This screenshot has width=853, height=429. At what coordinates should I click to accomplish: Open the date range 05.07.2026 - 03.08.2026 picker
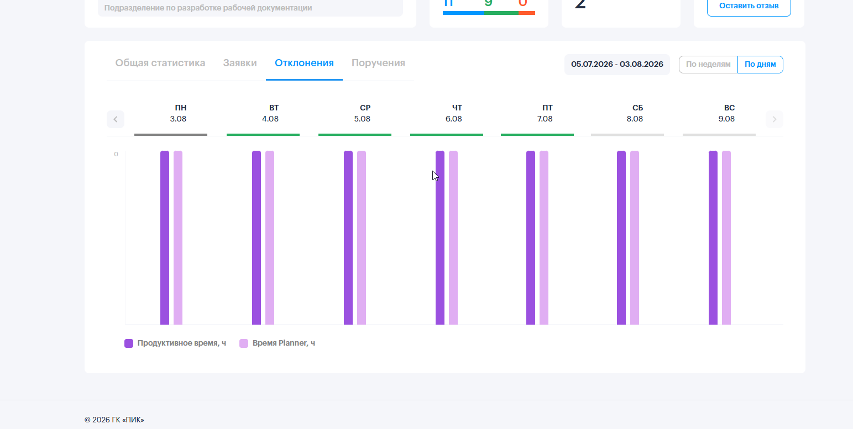point(617,65)
